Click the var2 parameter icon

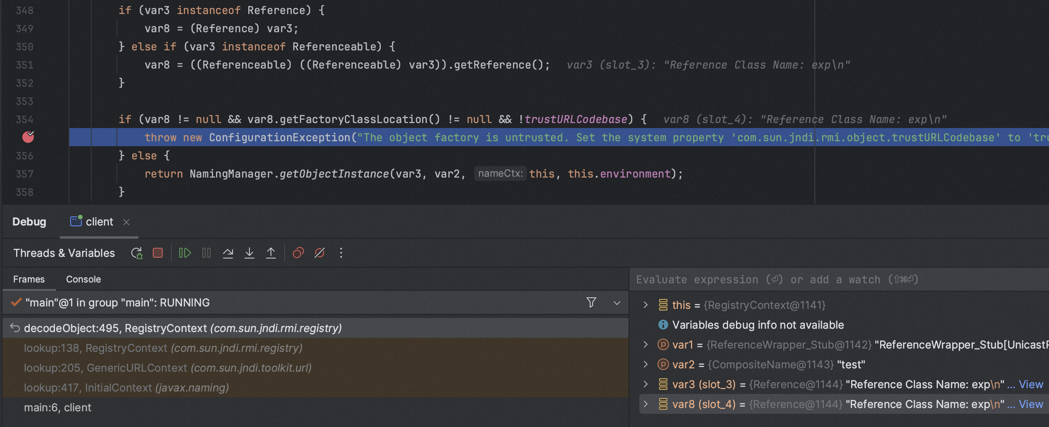(x=663, y=364)
